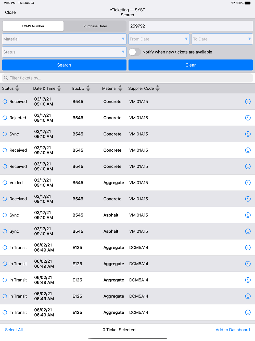Sort tickets by Date & Time arrows
This screenshot has width=255, height=341.
coord(59,88)
